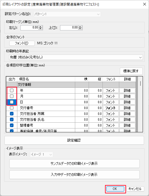Screen dimensions: 149x196
Task: Click the item list vertical scrollbar
Action: [x=140, y=104]
